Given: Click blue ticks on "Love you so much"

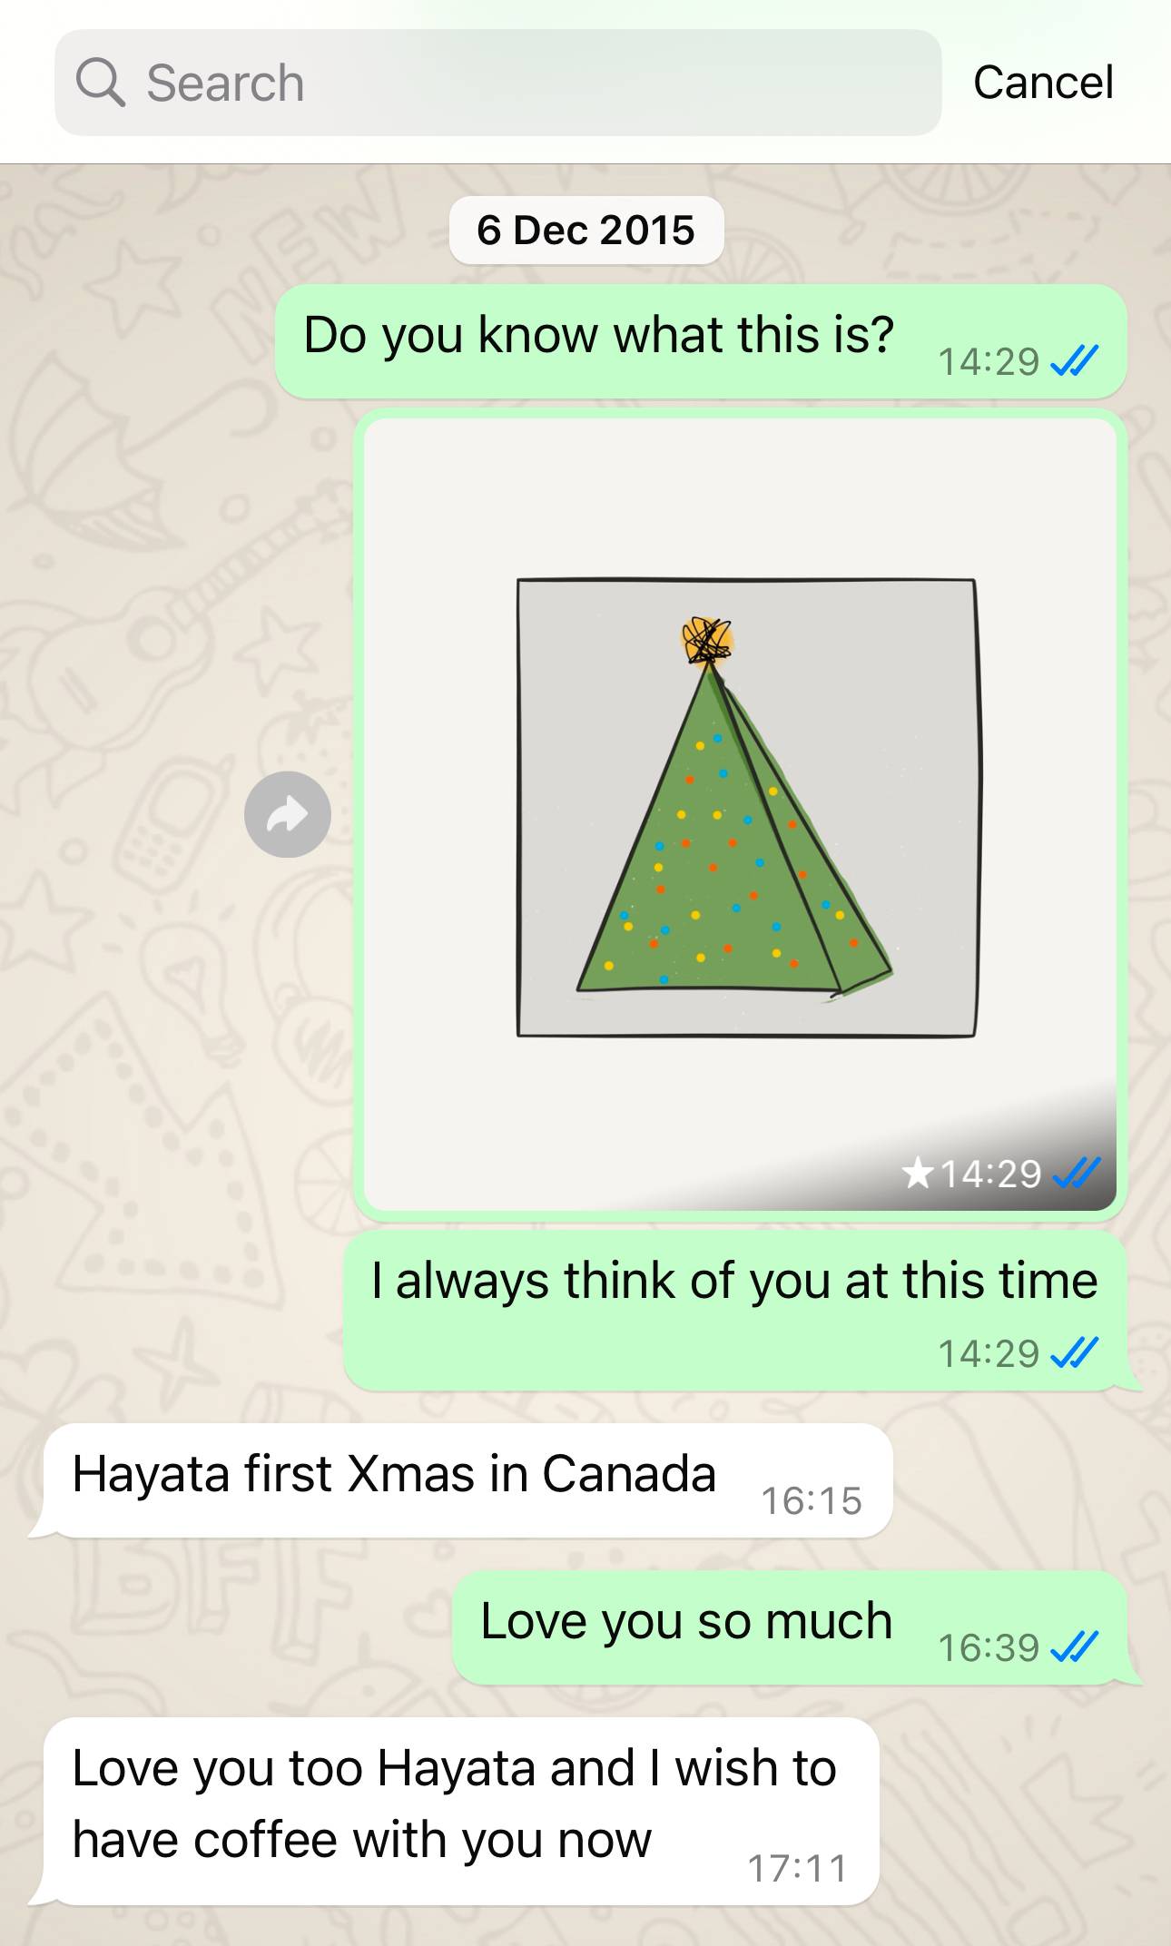Looking at the screenshot, I should (1074, 1646).
